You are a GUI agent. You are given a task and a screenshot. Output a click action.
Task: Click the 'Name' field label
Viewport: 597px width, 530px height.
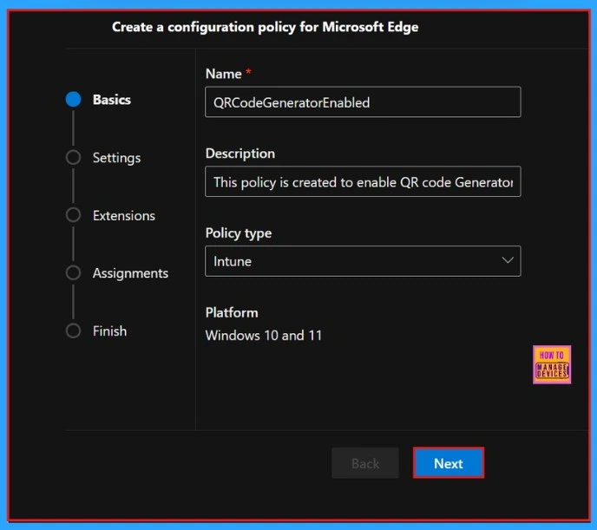pos(224,74)
